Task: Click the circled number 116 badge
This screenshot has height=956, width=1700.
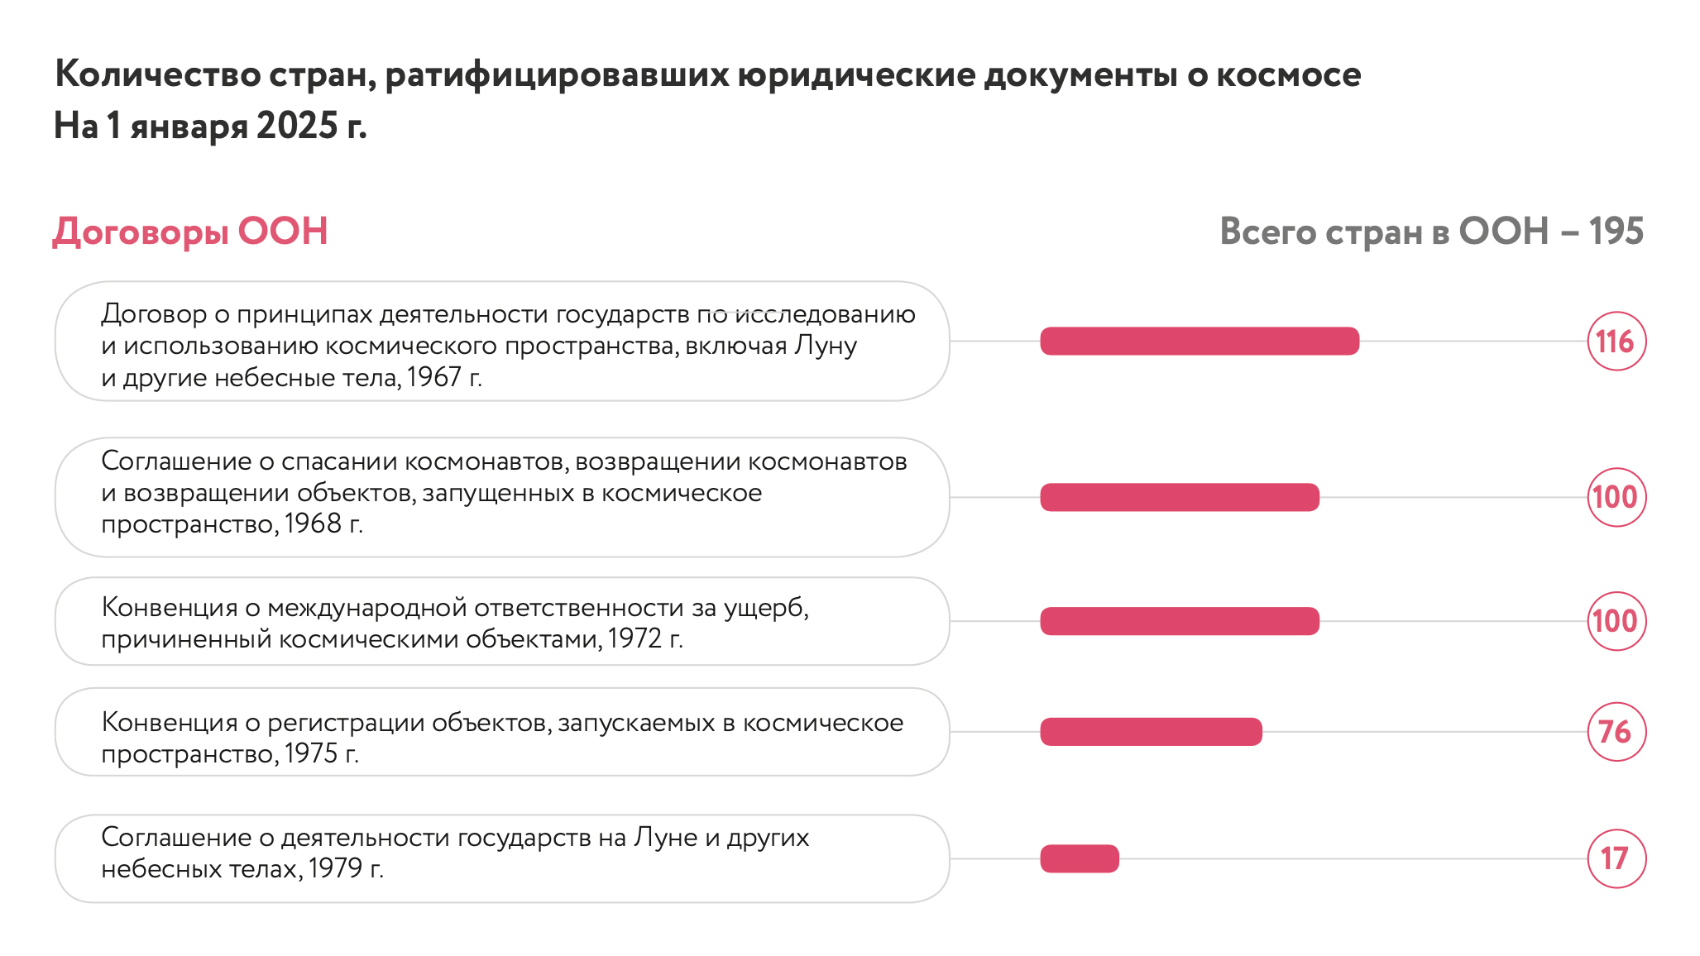Action: tap(1616, 341)
